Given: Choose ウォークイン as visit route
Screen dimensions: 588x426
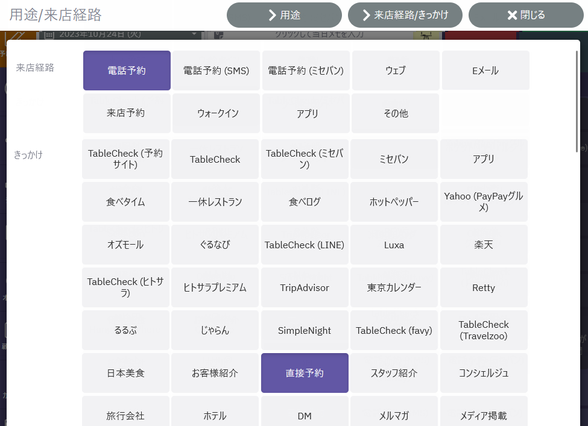Looking at the screenshot, I should coord(216,113).
